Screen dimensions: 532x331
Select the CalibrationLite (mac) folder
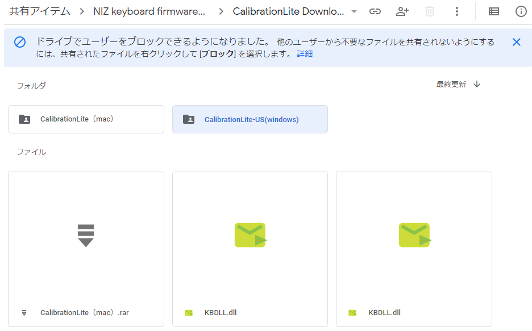coord(86,119)
